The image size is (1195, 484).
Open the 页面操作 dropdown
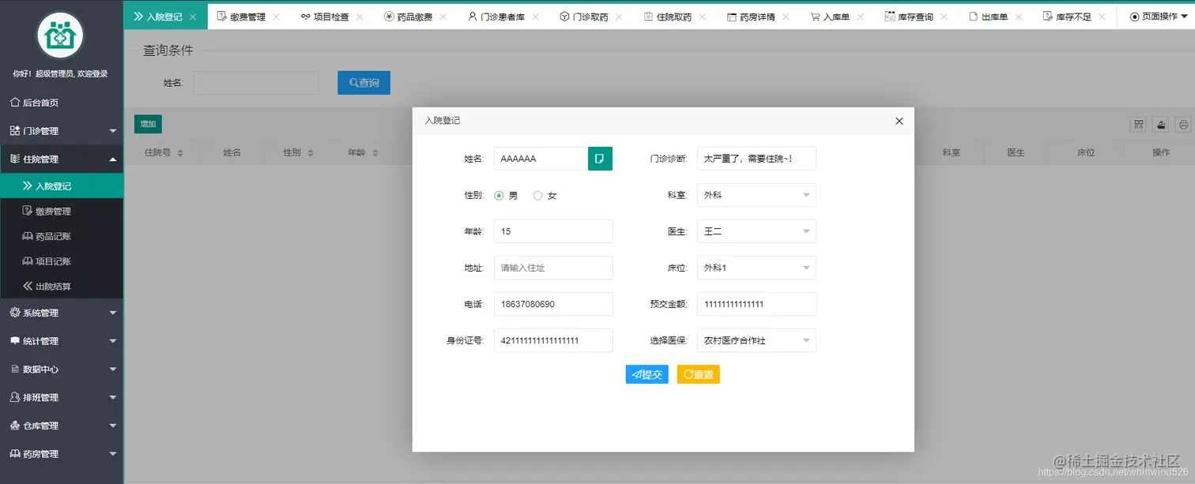point(1159,17)
